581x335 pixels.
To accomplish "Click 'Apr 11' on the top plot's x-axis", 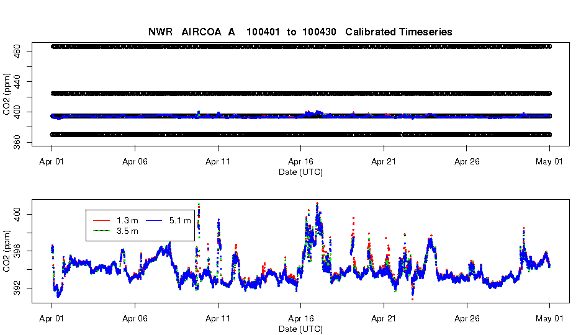I will click(217, 161).
